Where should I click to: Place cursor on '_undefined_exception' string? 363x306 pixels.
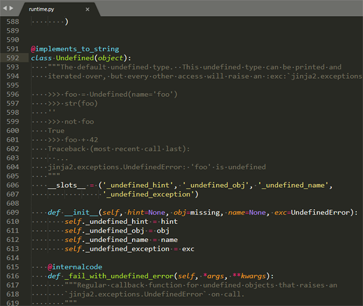point(150,194)
